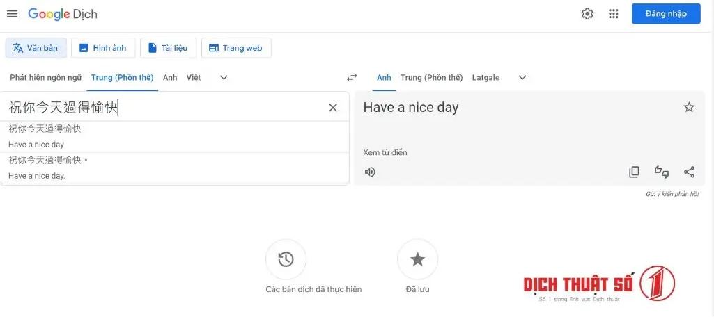The image size is (714, 326).
Task: Select Trung (Phồn thể) as target language
Action: coord(432,78)
